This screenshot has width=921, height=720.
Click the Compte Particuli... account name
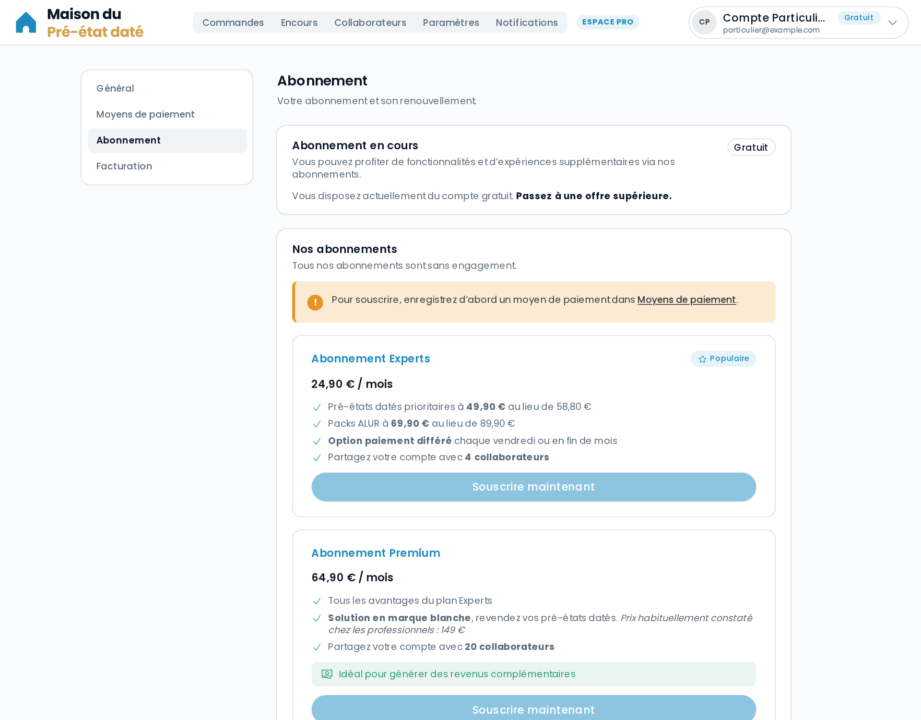(774, 18)
